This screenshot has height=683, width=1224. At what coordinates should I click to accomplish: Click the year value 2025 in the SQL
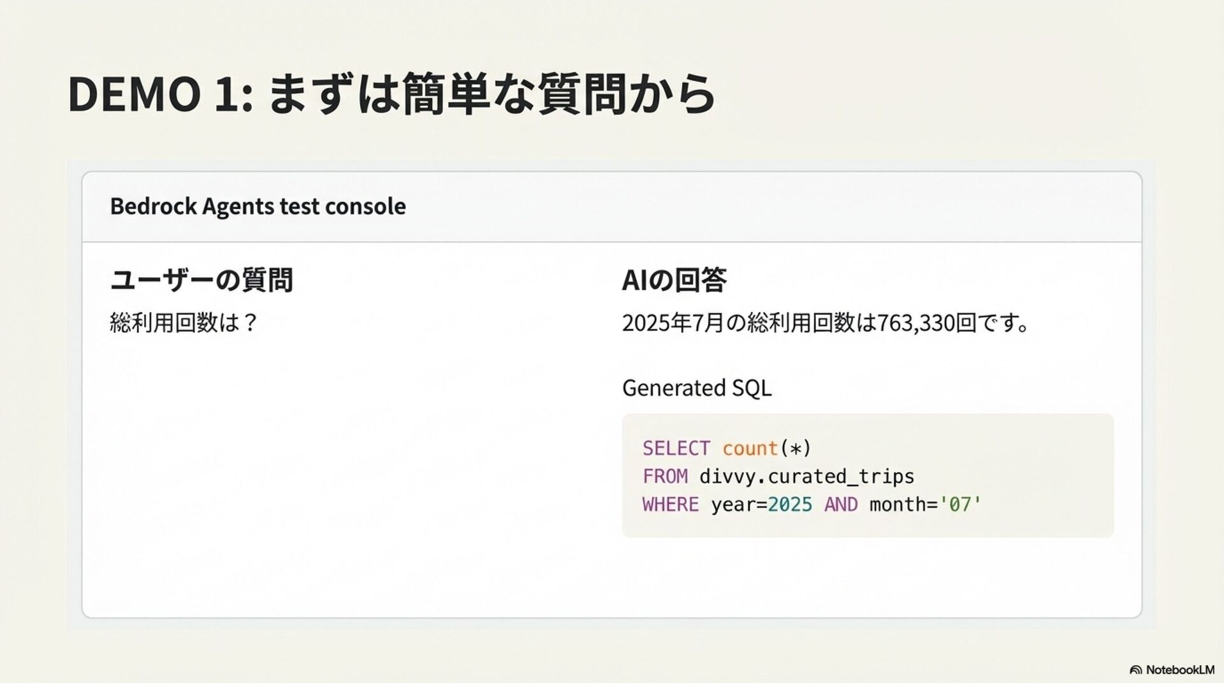tap(790, 505)
